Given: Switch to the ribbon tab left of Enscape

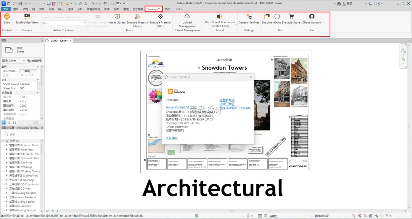Looking at the screenshot, I should coord(138,9).
